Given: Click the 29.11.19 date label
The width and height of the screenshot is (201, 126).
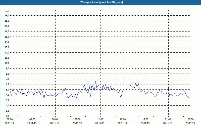Looking at the screenshot, I should point(190,123).
